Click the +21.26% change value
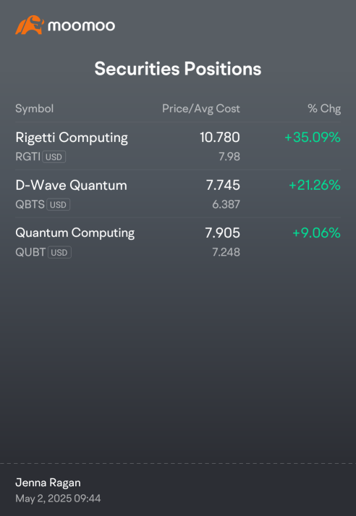 pos(315,185)
